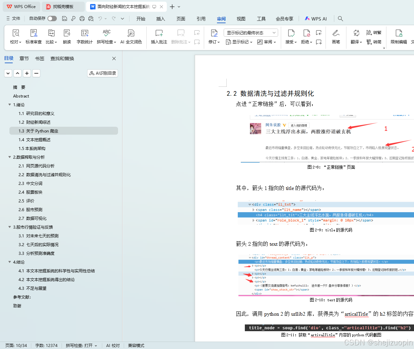Click the AI 校对 status bar button
414x349 pixels.
click(x=113, y=345)
